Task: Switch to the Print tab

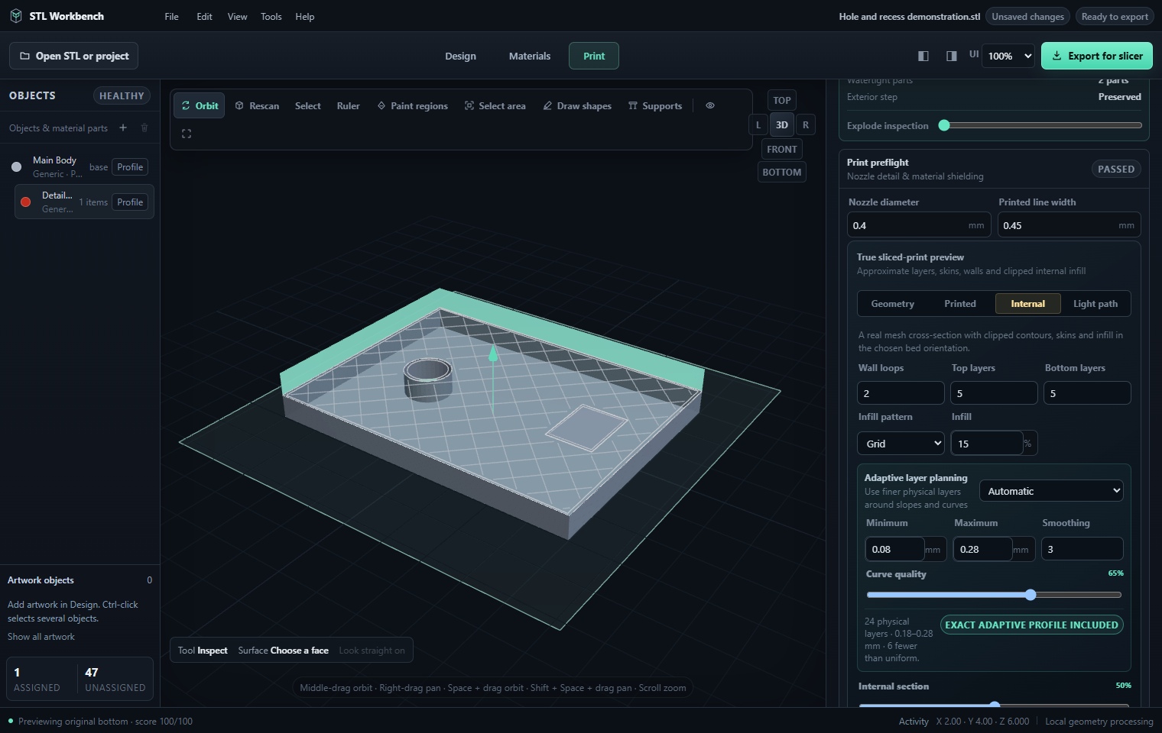Action: pyautogui.click(x=594, y=56)
